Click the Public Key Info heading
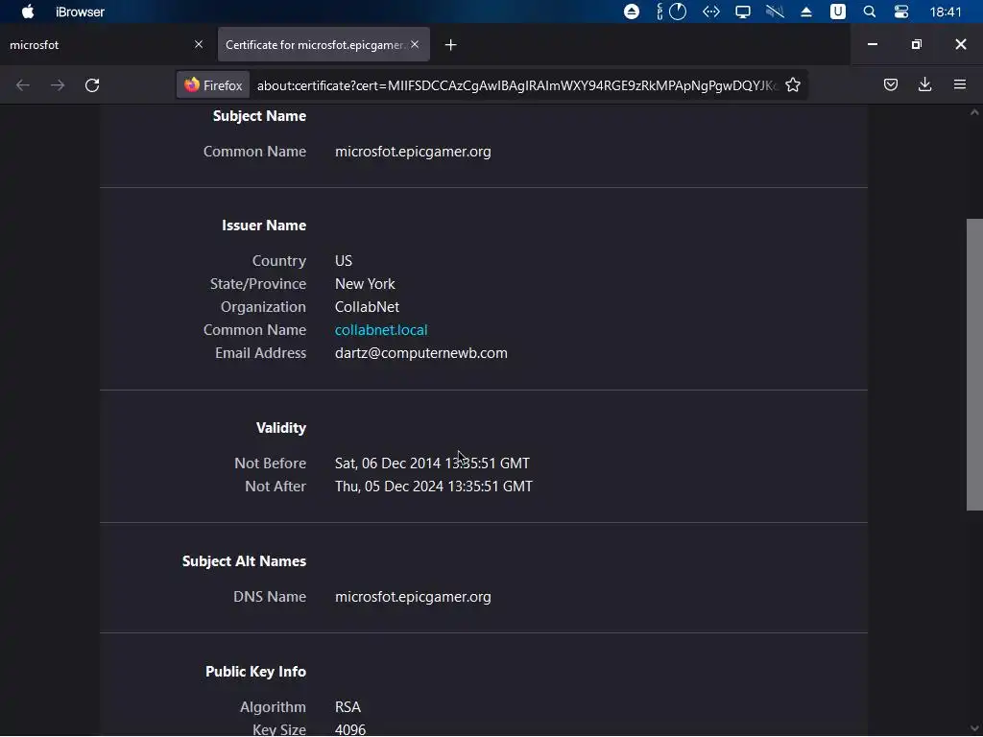983x737 pixels. [255, 672]
